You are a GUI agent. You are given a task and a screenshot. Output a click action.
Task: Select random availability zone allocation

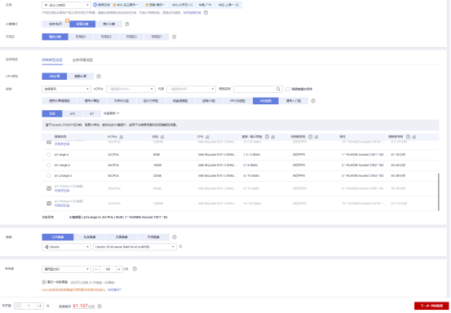(55, 37)
